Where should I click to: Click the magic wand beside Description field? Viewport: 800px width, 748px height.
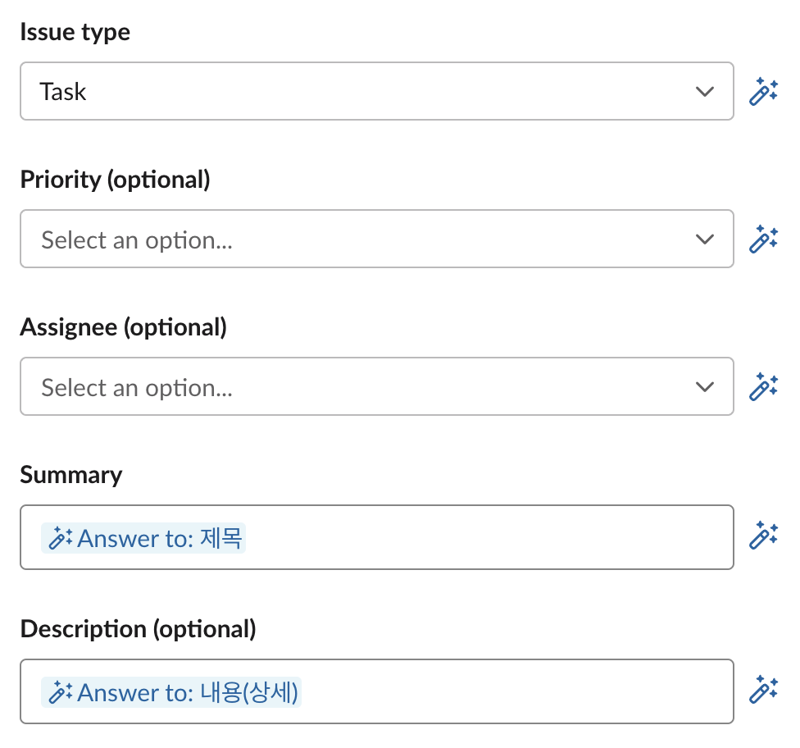click(x=763, y=690)
